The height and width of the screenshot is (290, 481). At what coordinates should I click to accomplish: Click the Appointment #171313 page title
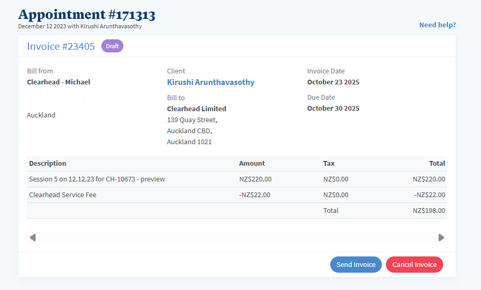(x=87, y=14)
